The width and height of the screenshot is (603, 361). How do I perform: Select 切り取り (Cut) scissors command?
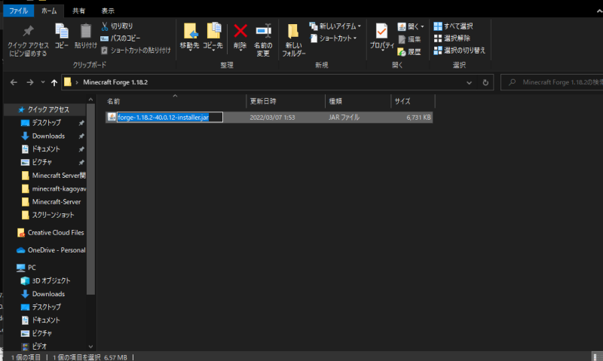117,26
